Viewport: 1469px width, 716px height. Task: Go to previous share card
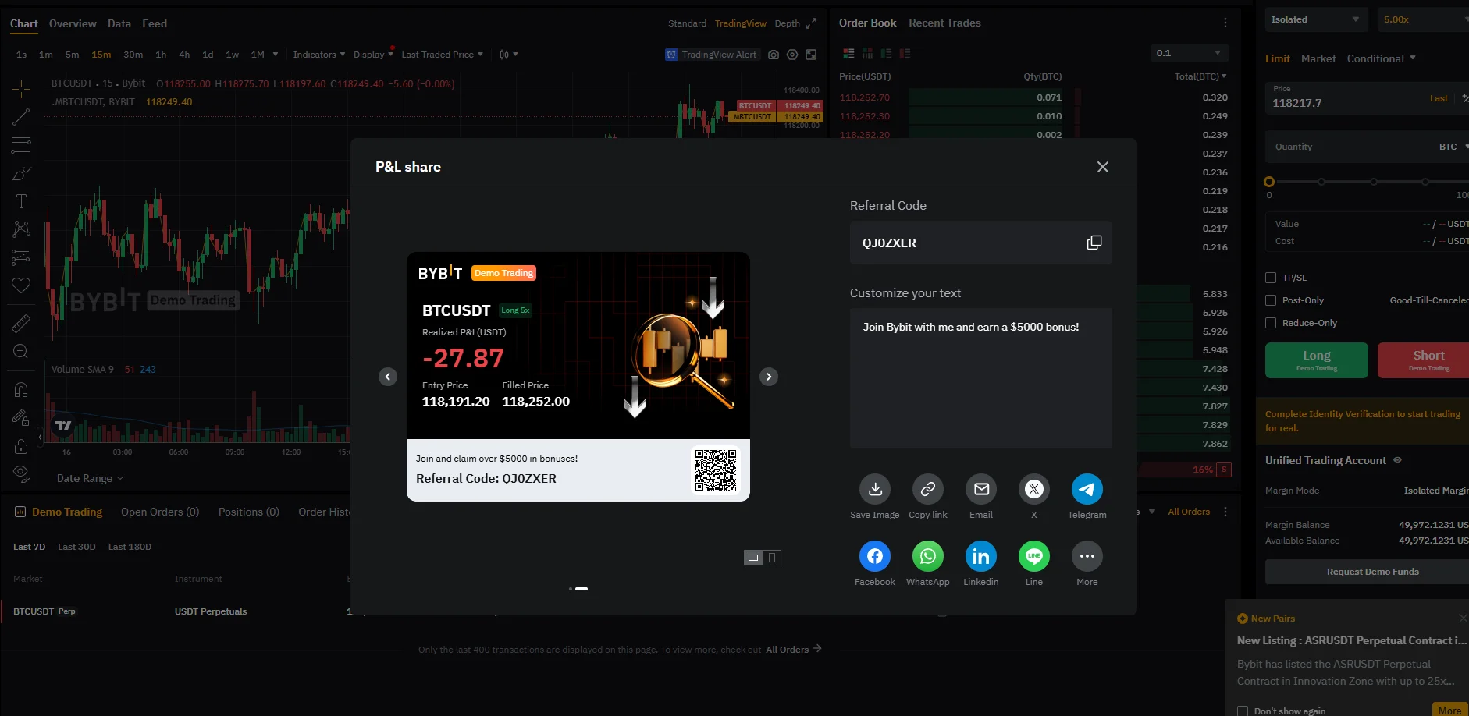[388, 377]
